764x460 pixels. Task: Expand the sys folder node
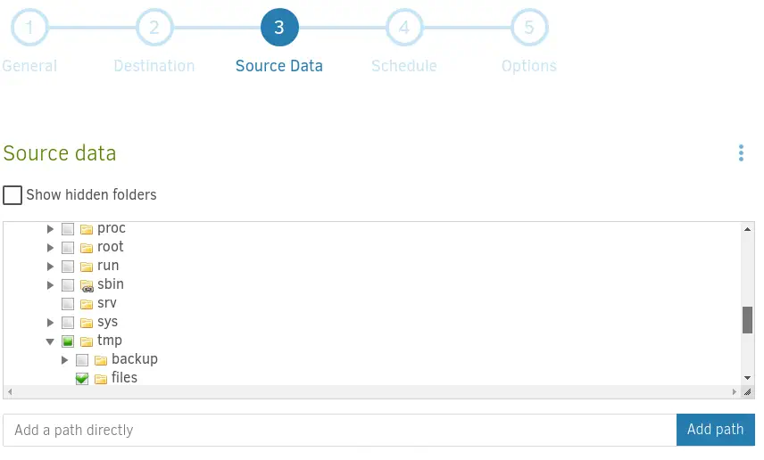tap(51, 323)
